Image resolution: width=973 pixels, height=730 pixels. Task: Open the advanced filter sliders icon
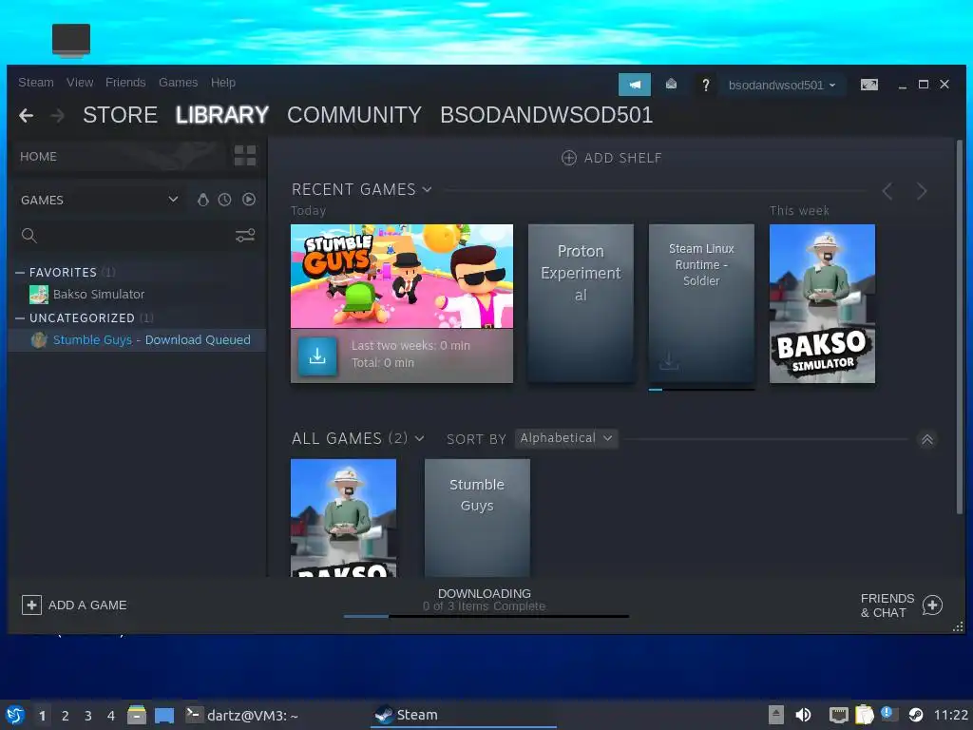[x=245, y=236]
